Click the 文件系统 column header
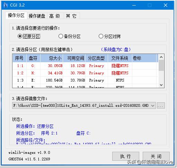177x168 pixels. pos(120,58)
